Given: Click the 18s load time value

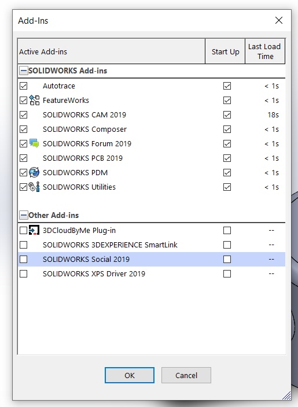Looking at the screenshot, I should (273, 114).
